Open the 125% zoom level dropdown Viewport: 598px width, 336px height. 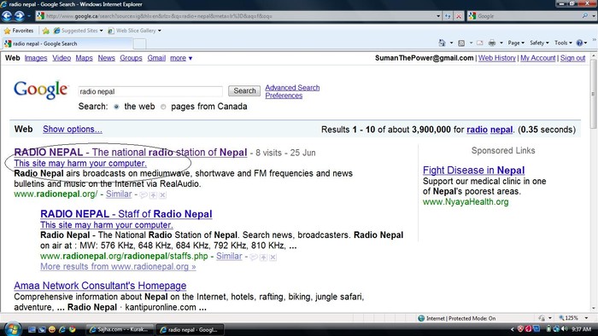586,318
